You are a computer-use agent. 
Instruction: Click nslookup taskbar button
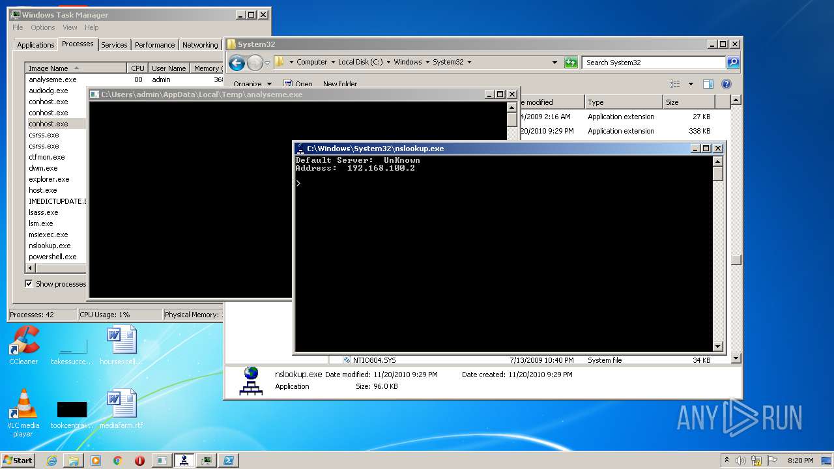tap(184, 461)
